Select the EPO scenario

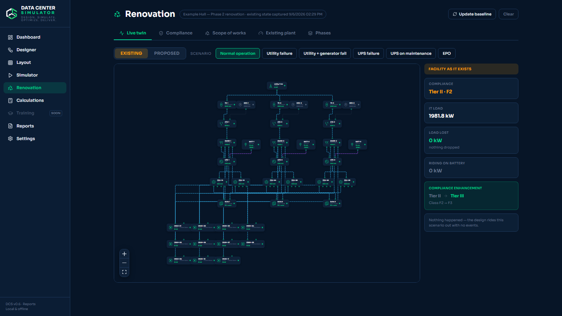click(x=447, y=53)
